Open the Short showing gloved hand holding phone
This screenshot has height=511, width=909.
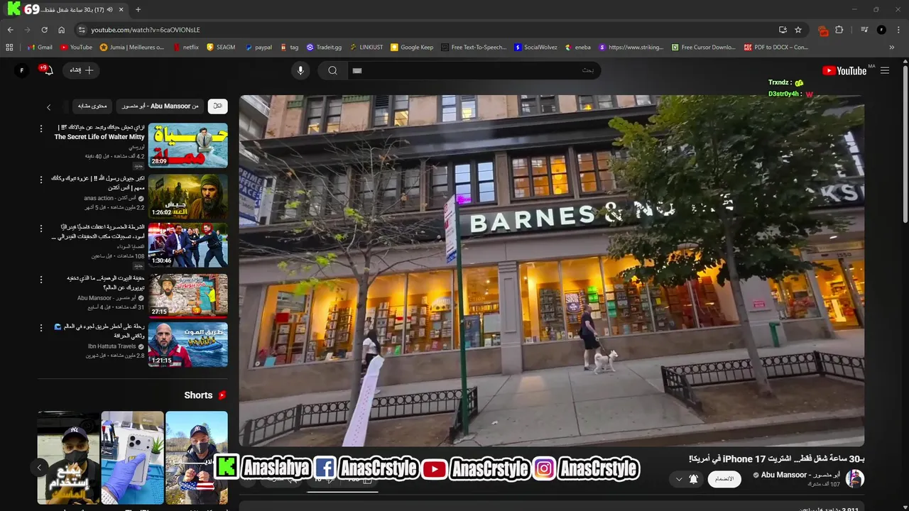[132, 458]
